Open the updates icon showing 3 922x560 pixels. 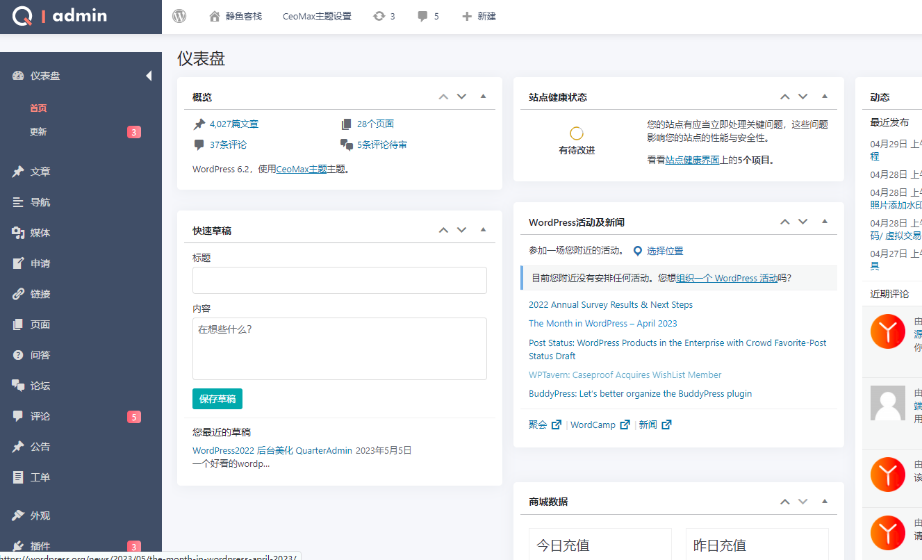379,16
